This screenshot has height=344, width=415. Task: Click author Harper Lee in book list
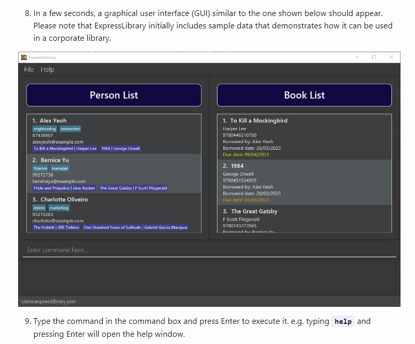(234, 129)
